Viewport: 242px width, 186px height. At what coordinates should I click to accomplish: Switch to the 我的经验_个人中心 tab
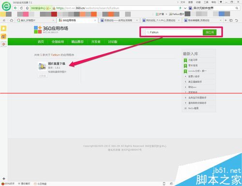point(161,20)
